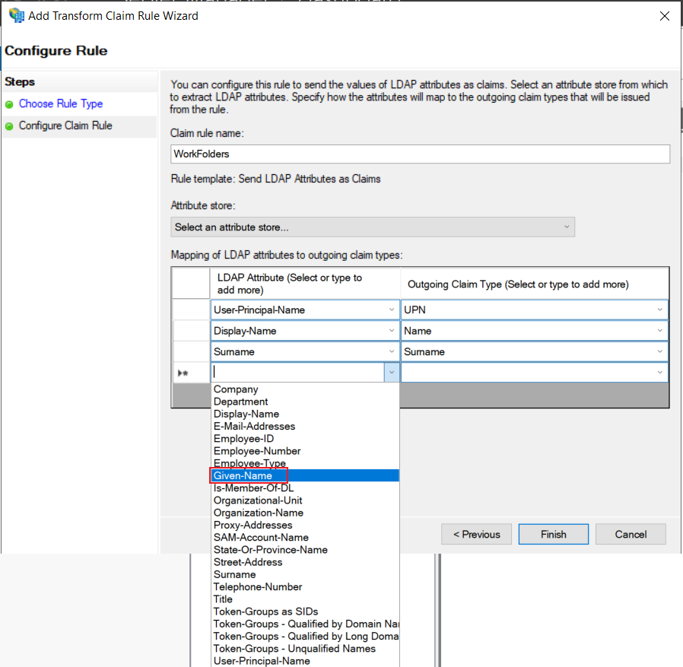This screenshot has width=683, height=667.
Task: Open the Display-Name attribute dropdown arrow
Action: click(x=392, y=331)
